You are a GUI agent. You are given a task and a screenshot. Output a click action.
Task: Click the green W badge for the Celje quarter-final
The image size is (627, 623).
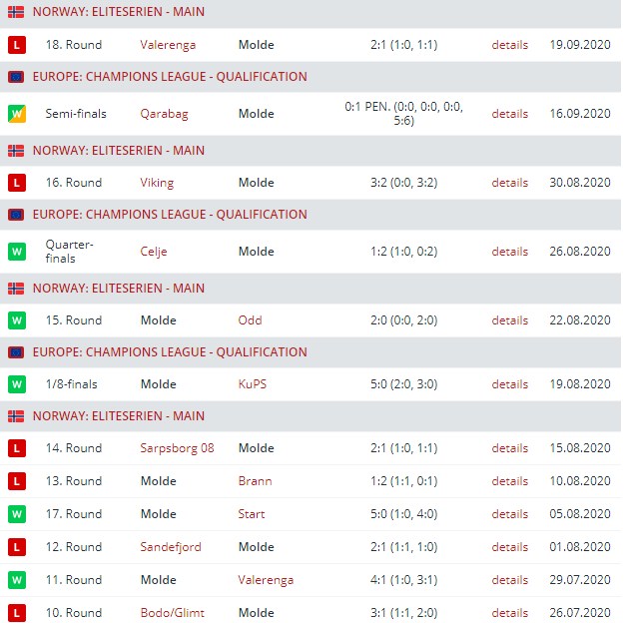(16, 252)
